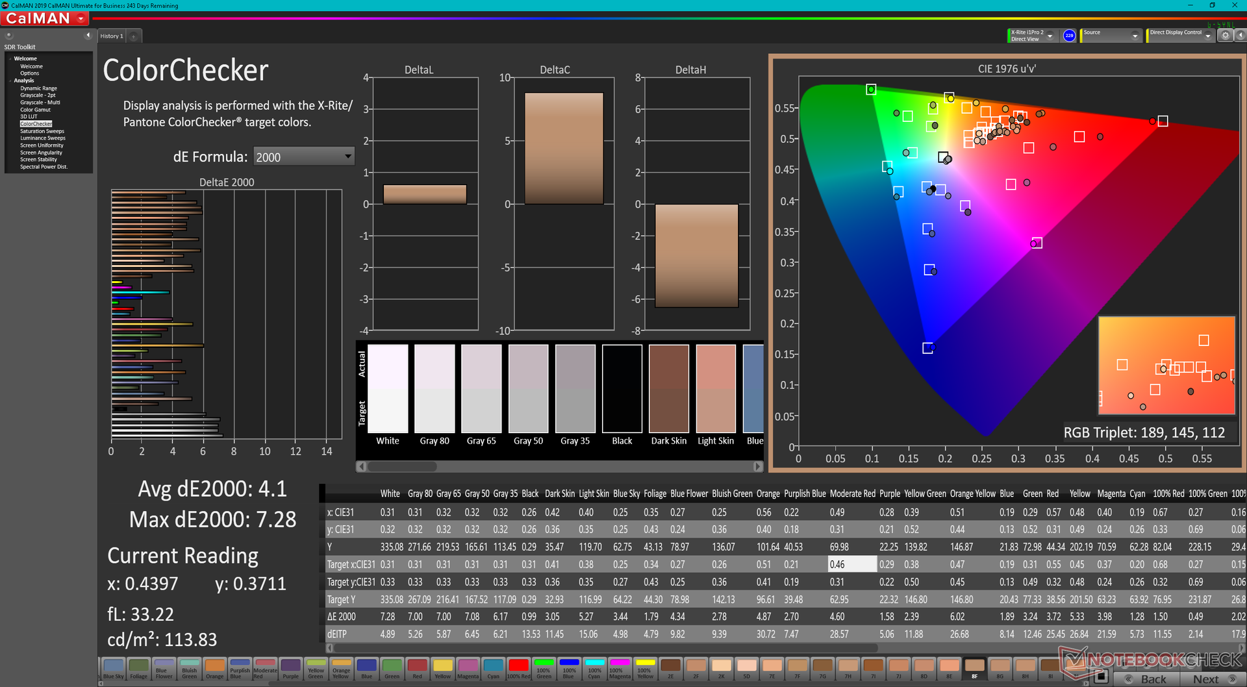Add a new history tab
Image resolution: width=1247 pixels, height=687 pixels.
click(134, 36)
